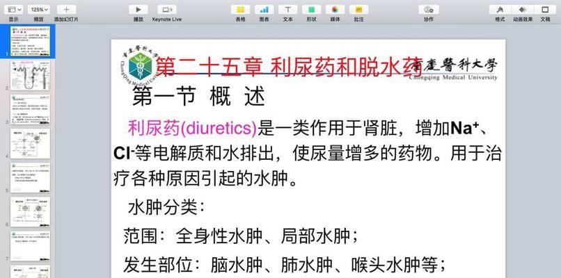Click the line 发生部位：脑水肿、肺水肿
The image size is (561, 278).
tap(285, 265)
